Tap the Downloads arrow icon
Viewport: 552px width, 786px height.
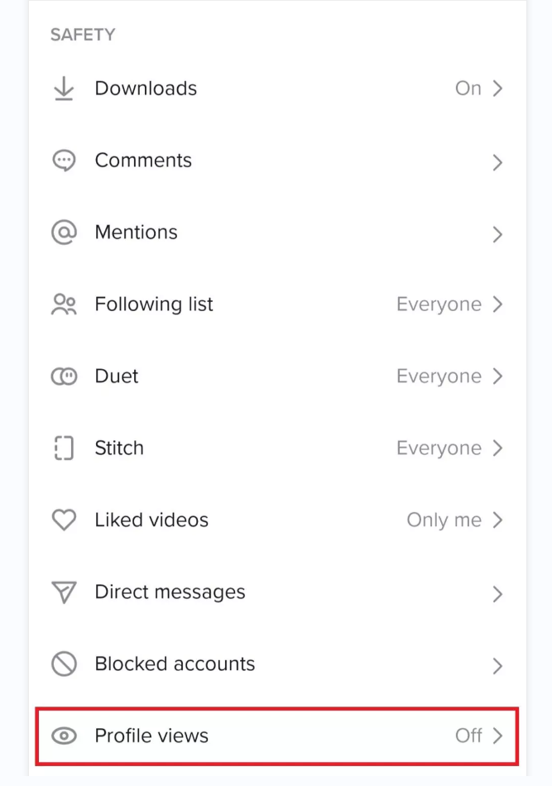tap(64, 89)
